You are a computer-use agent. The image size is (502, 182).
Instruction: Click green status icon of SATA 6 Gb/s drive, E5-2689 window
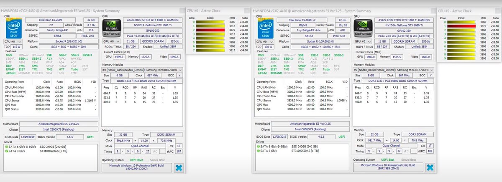coord(6,146)
